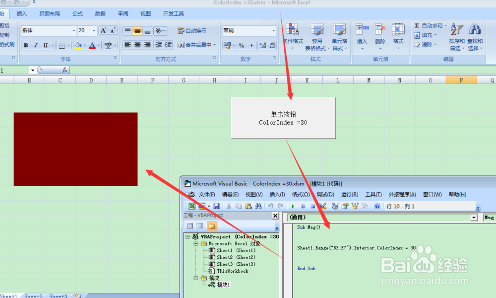Open conditional formatting menu
Viewport: 496px width, 298px height.
tap(293, 37)
